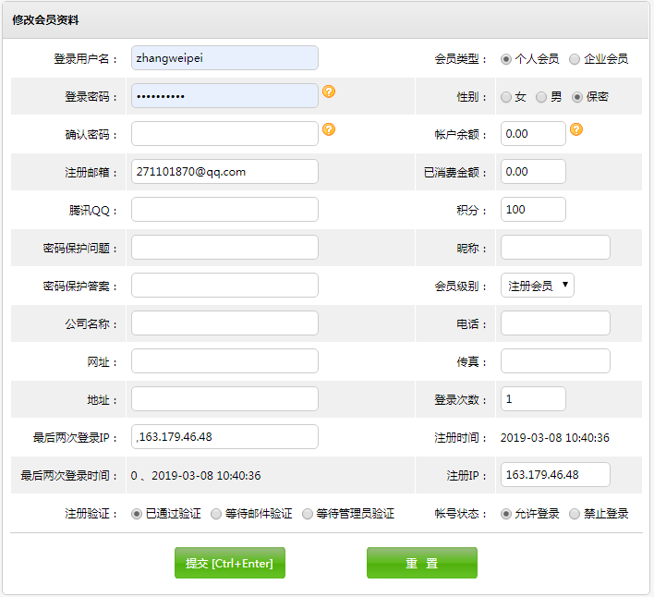Click help icon next to 帐户余额

pyautogui.click(x=576, y=129)
